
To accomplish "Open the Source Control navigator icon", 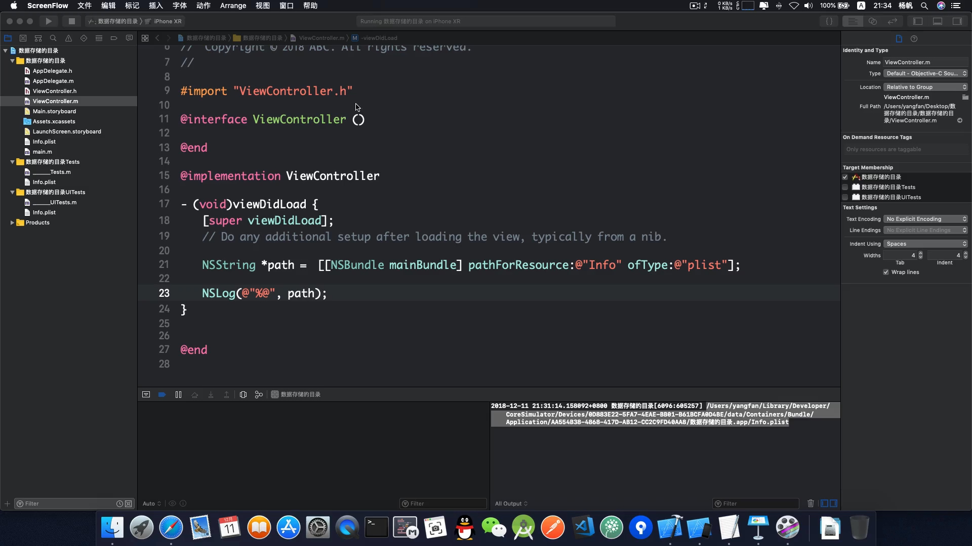I will (23, 38).
